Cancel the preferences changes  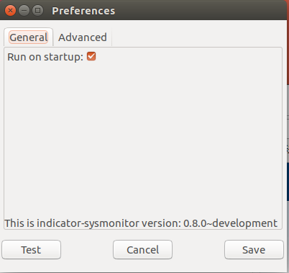click(x=142, y=250)
